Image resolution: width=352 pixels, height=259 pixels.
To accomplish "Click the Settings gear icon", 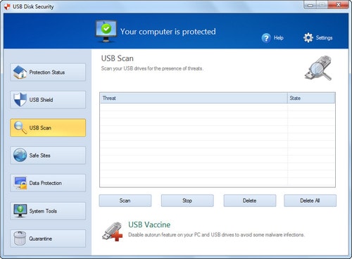I will pos(308,37).
